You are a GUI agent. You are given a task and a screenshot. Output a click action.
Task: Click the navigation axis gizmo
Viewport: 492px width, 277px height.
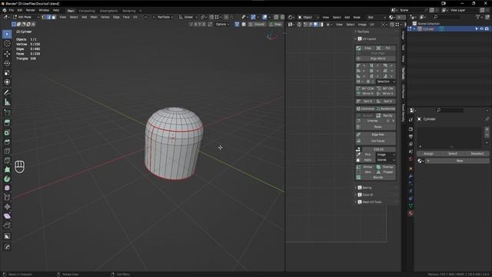(271, 36)
